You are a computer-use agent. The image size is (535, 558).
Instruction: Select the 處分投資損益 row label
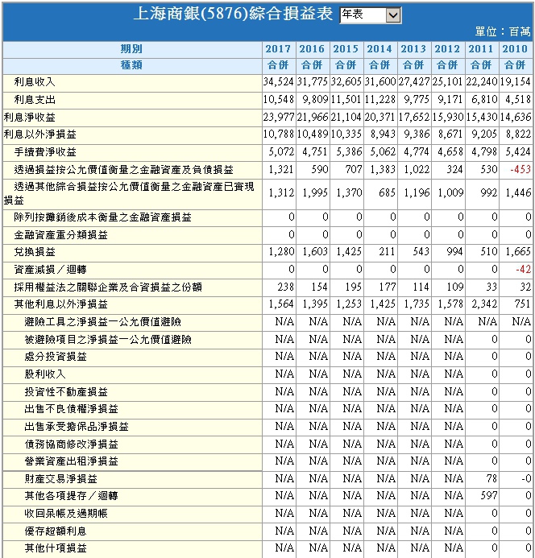coord(56,357)
